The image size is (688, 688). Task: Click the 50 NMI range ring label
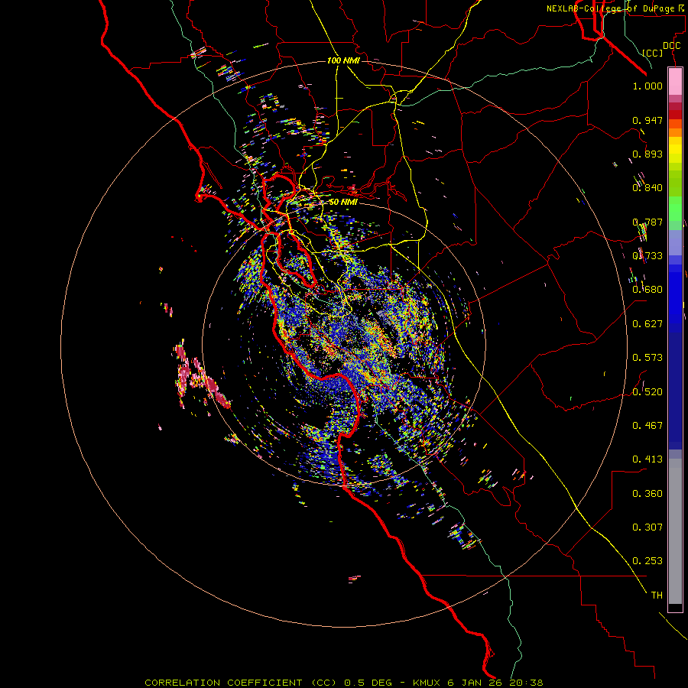tap(343, 202)
